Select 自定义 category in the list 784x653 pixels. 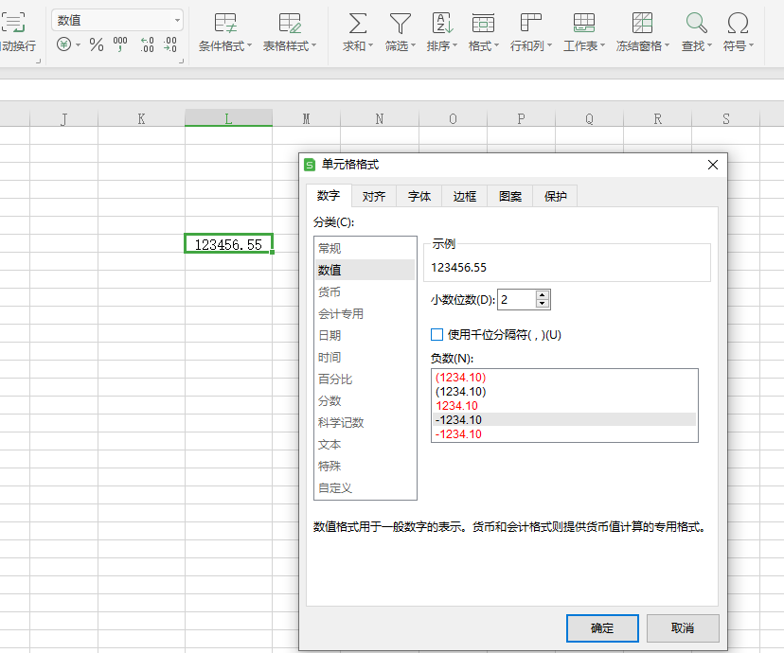pos(365,488)
